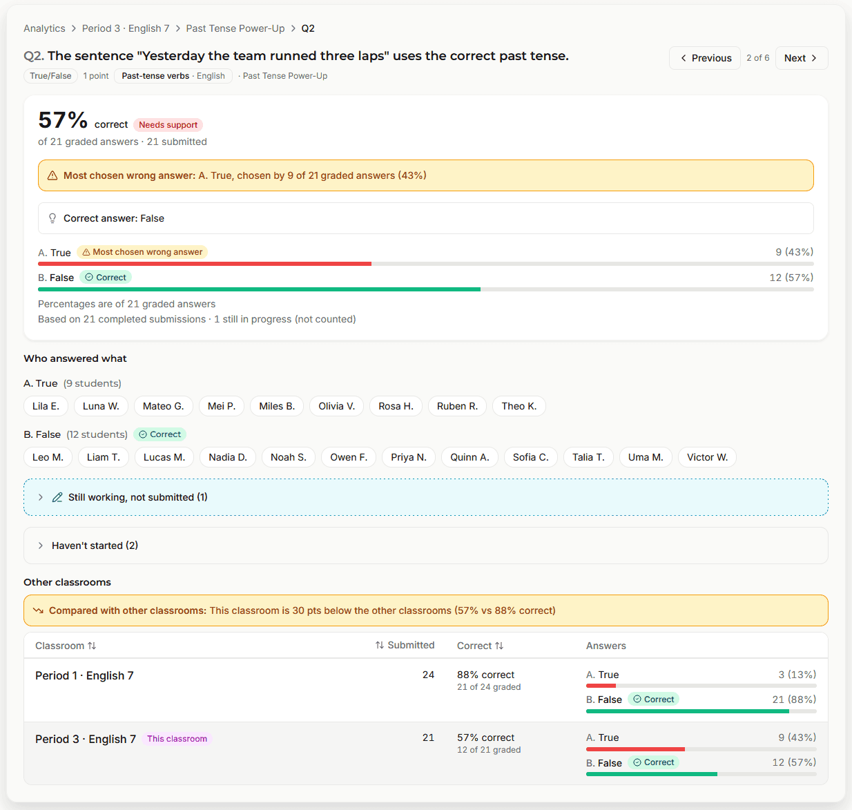Click the warning triangle icon in alert banner
Viewport: 852px width, 810px height.
[52, 175]
